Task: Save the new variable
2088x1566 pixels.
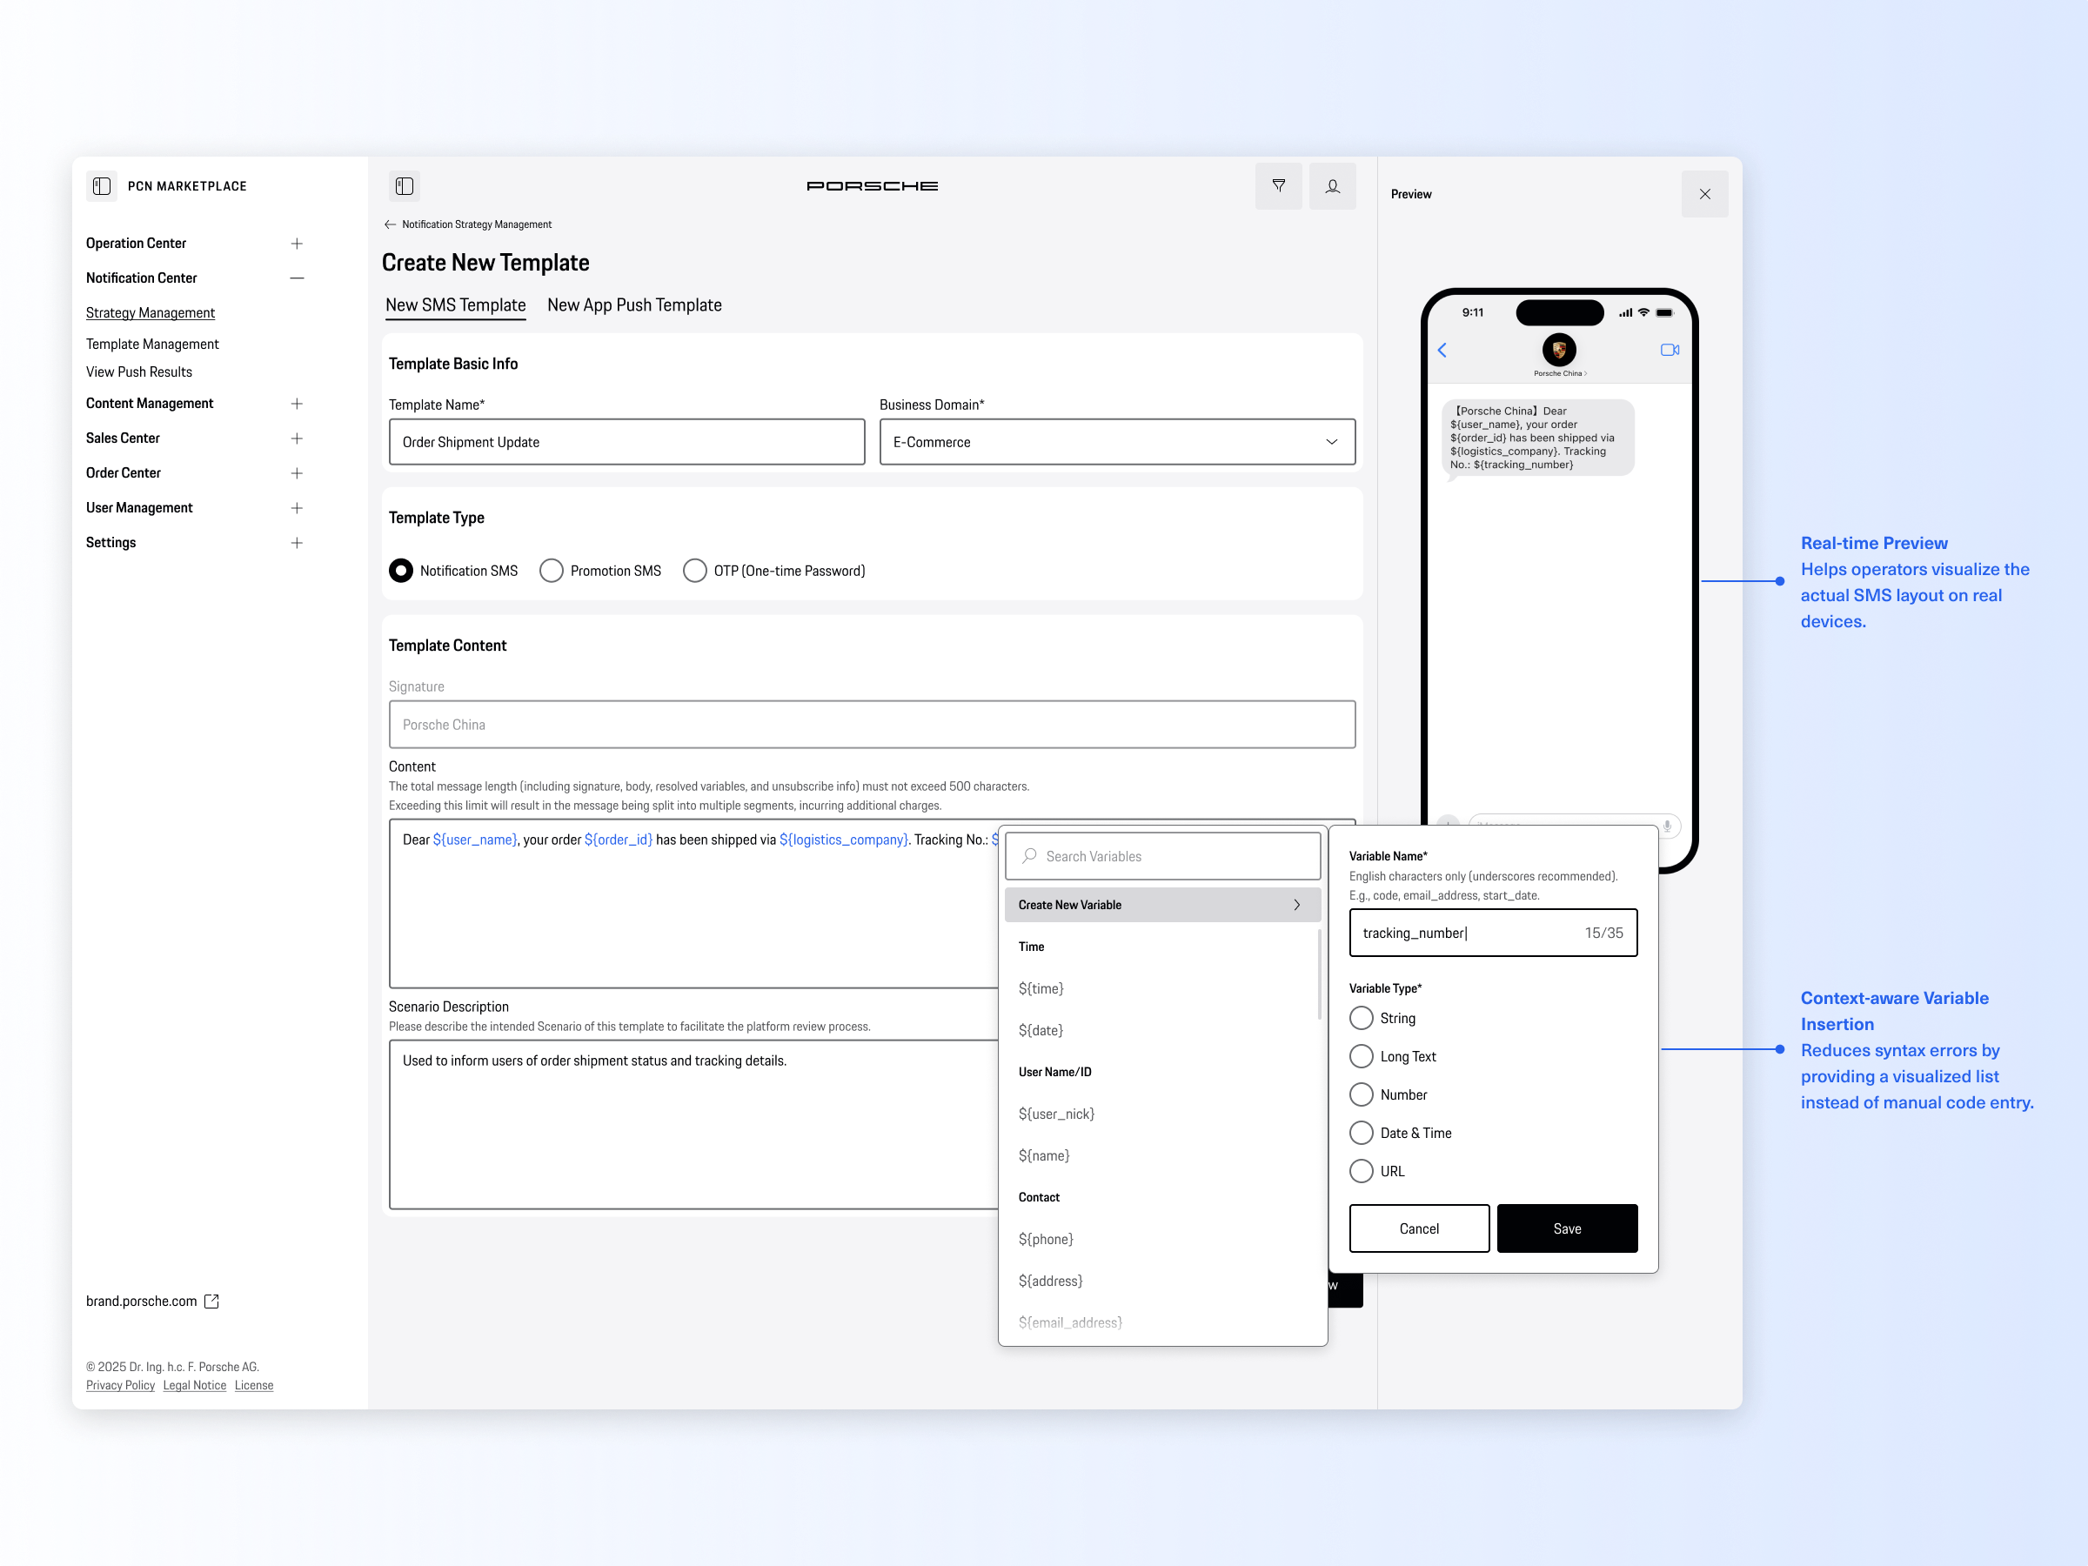Action: pyautogui.click(x=1566, y=1228)
